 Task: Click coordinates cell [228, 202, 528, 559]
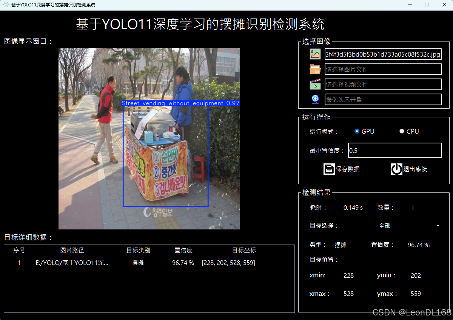(228, 263)
